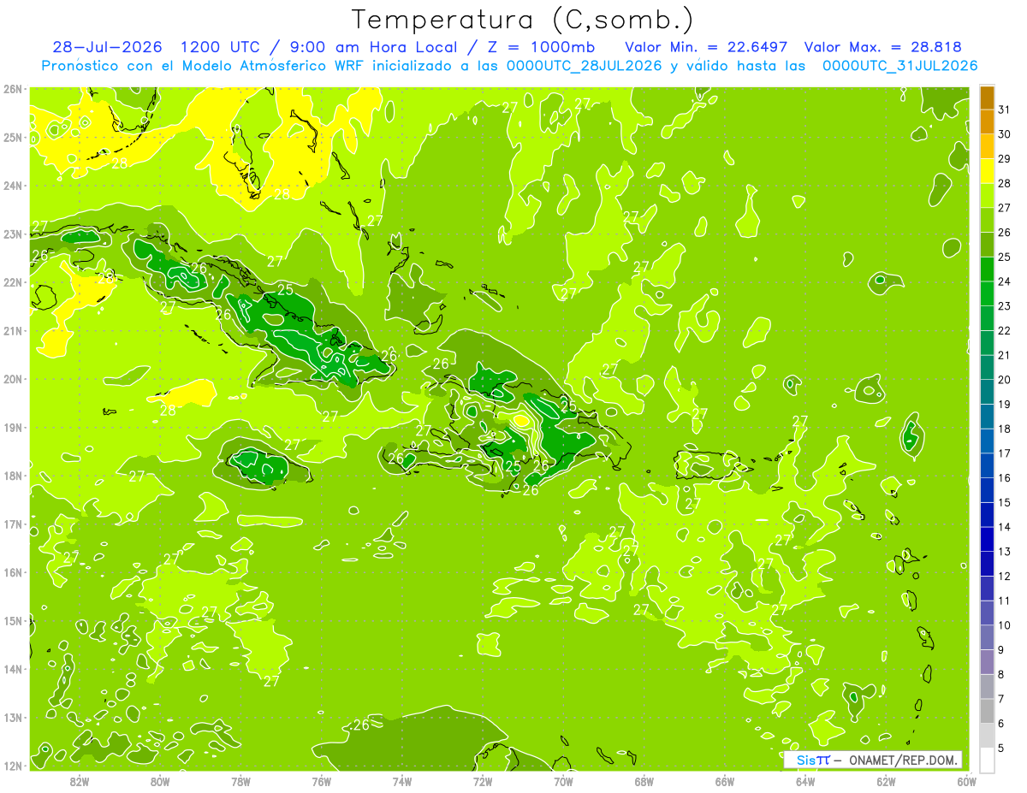This screenshot has width=1027, height=793.
Task: Click colorbar legend label "29"
Action: tap(1005, 159)
